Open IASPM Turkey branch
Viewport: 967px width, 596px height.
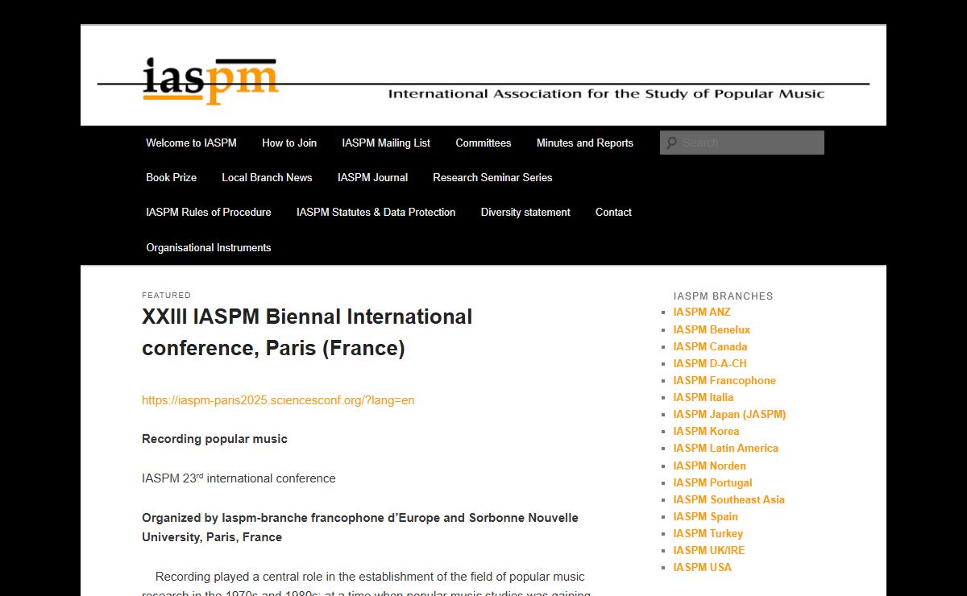tap(708, 533)
